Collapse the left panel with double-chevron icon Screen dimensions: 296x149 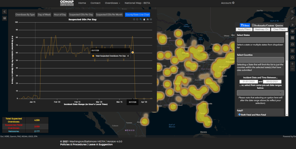click(x=4, y=12)
